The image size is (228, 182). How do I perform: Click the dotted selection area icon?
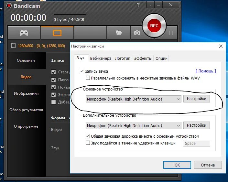pos(13,46)
